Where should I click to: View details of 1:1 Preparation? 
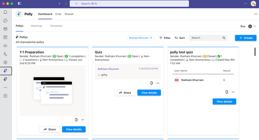pos(74,129)
